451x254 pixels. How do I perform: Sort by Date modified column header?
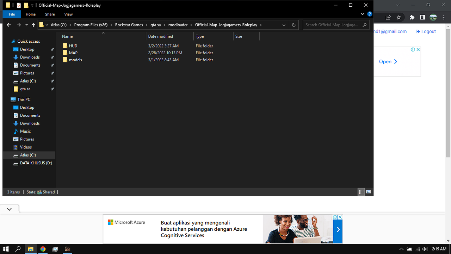(170, 36)
